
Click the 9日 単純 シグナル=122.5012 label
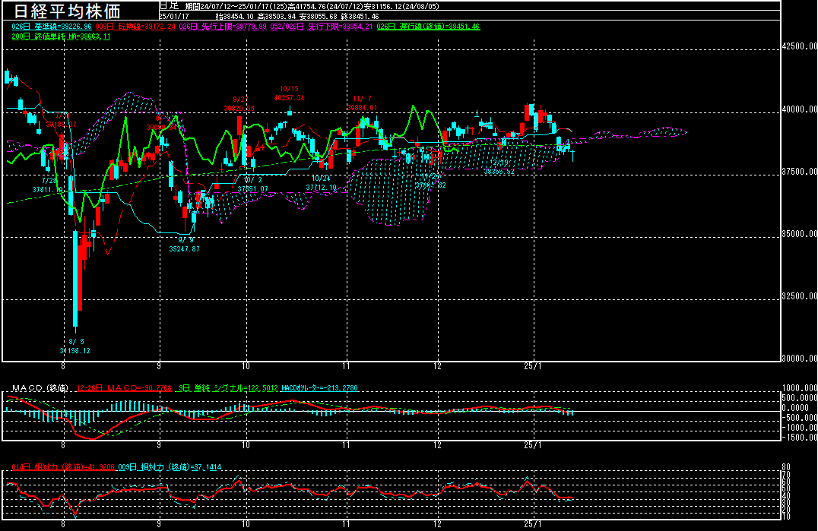[x=228, y=387]
